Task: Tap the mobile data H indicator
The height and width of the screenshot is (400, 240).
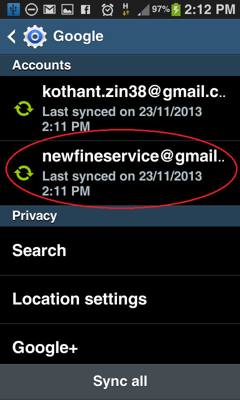Action: (x=125, y=9)
